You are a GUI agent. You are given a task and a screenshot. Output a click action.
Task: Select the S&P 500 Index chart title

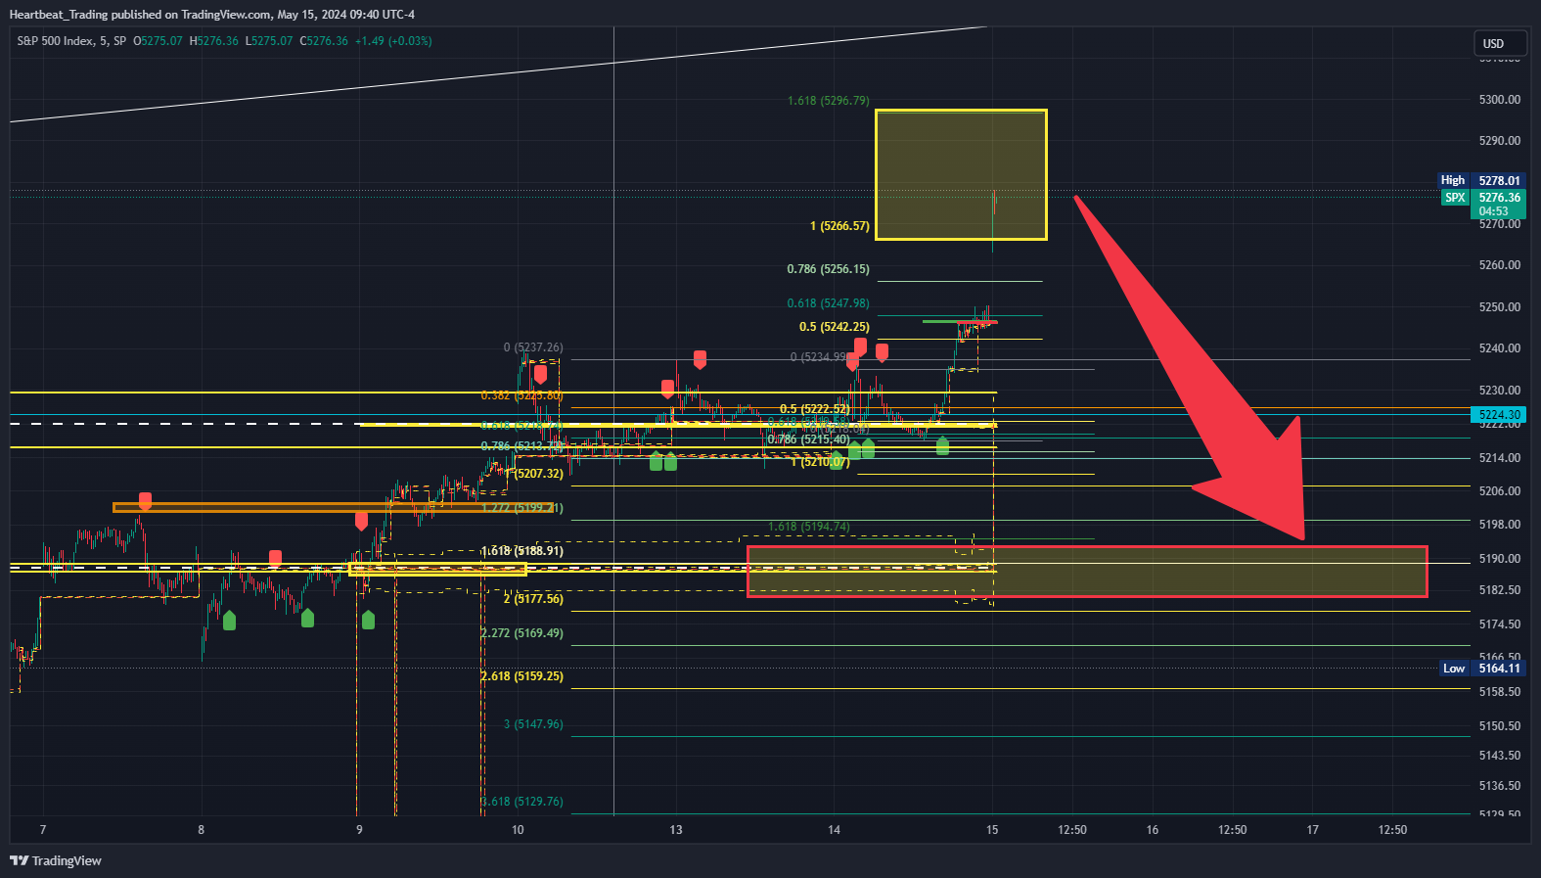pyautogui.click(x=71, y=41)
